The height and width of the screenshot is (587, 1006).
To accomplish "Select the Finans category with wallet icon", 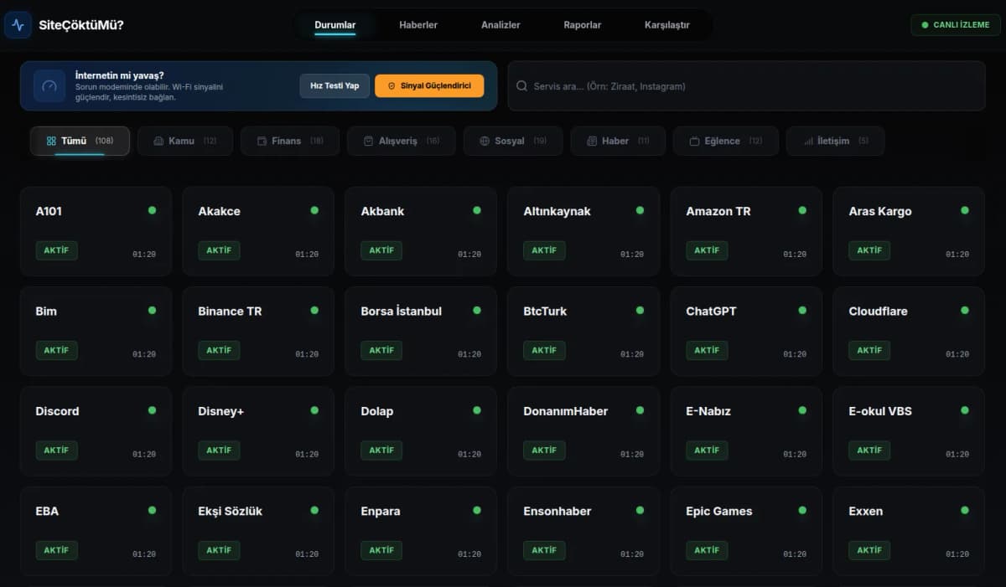I will click(289, 141).
